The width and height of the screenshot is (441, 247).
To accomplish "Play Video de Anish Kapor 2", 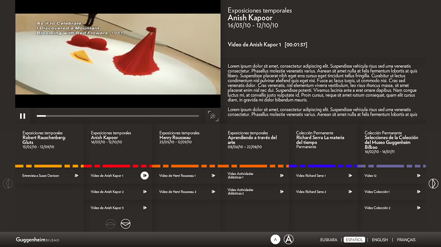I will 145,192.
